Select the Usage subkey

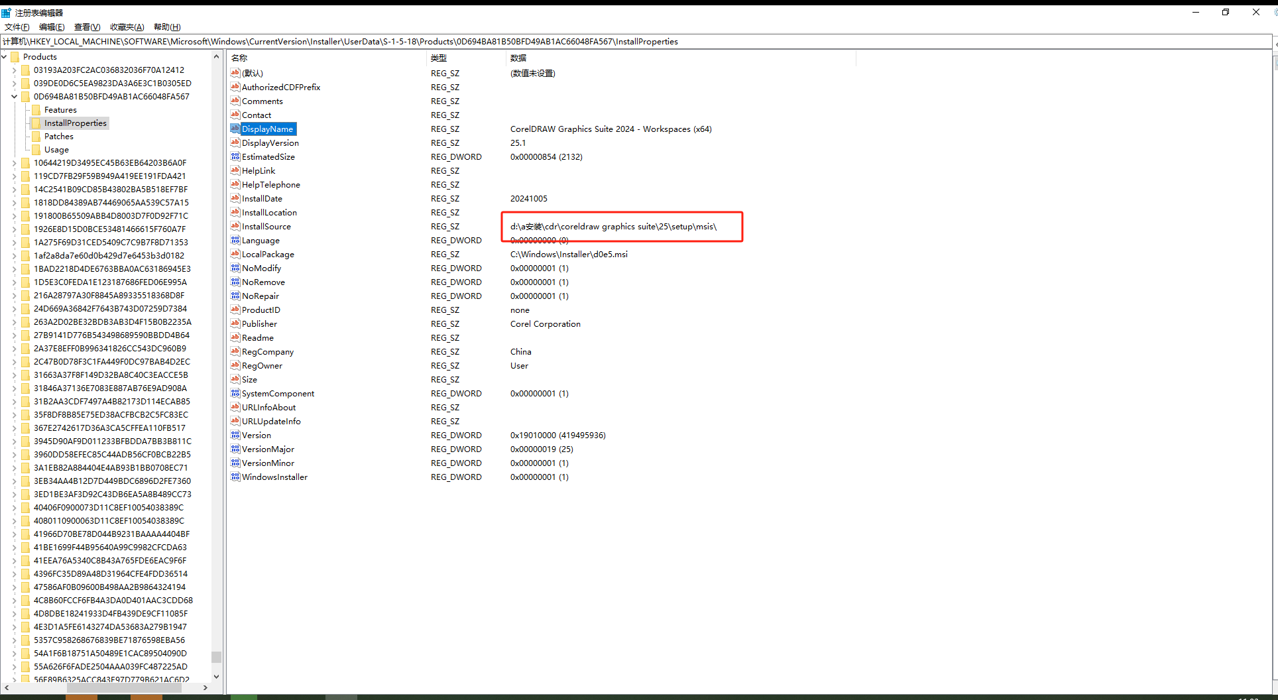click(x=56, y=150)
